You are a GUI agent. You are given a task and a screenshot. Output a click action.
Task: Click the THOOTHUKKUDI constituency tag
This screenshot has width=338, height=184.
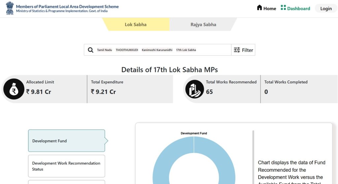coord(127,50)
